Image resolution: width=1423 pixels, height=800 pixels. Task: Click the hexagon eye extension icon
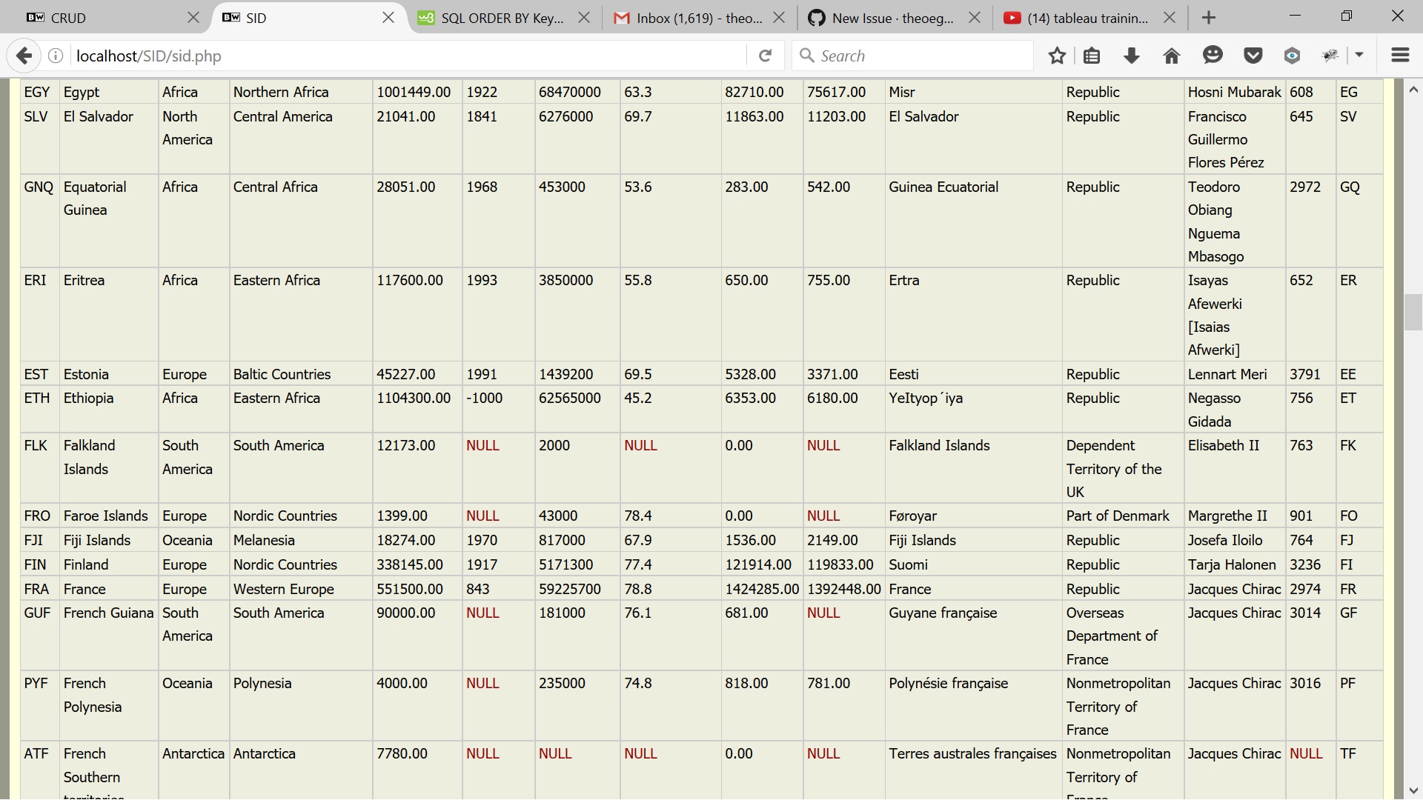1292,56
